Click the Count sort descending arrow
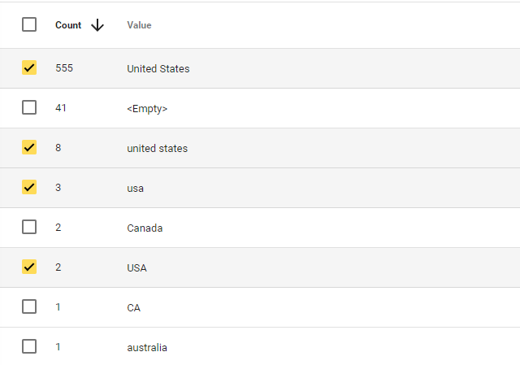The image size is (520, 365). tap(97, 25)
